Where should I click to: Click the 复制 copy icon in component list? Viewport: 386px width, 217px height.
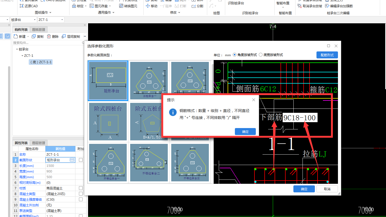coord(34,36)
